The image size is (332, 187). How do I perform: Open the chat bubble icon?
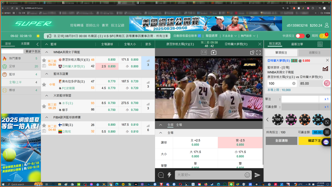pyautogui.click(x=161, y=175)
